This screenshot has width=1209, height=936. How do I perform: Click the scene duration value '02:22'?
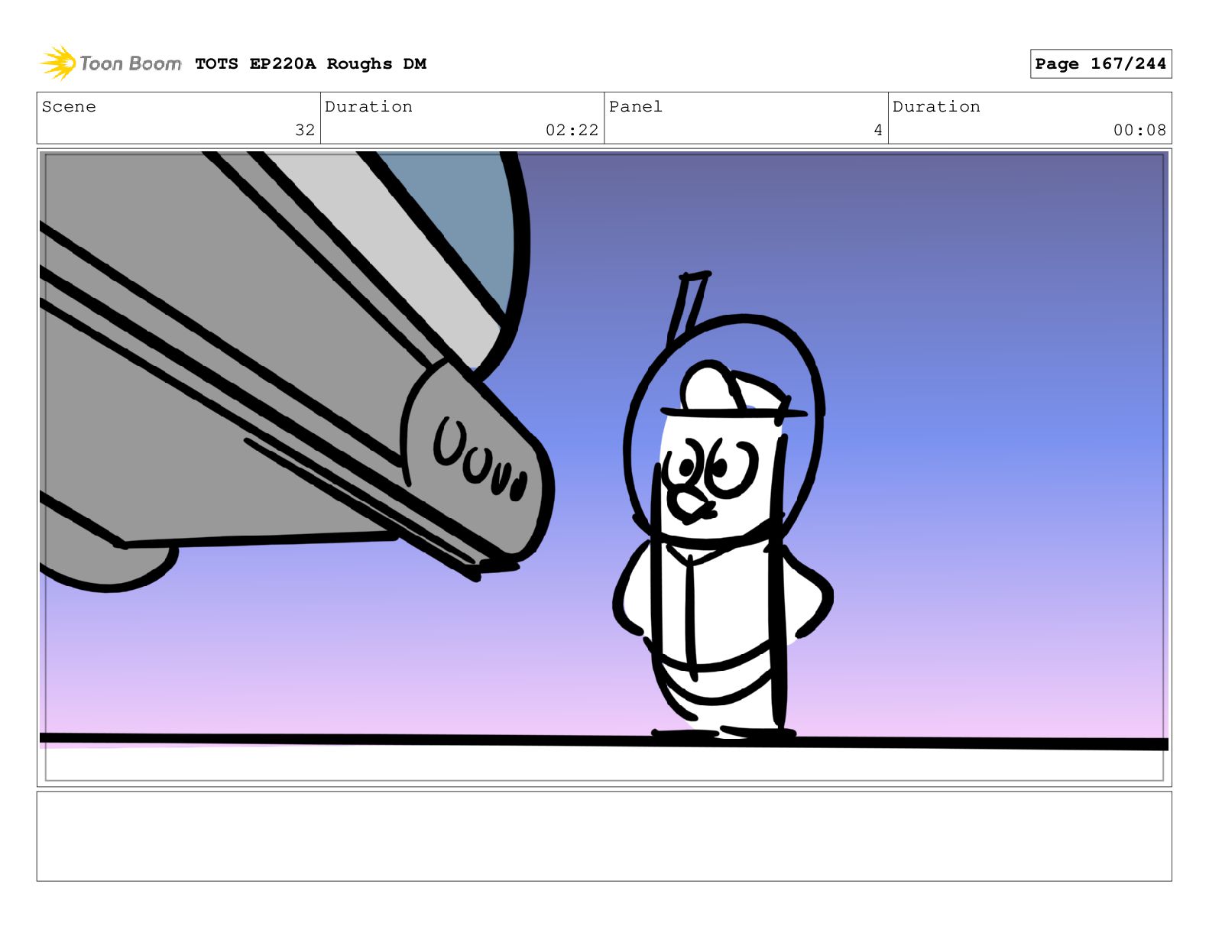pyautogui.click(x=572, y=130)
